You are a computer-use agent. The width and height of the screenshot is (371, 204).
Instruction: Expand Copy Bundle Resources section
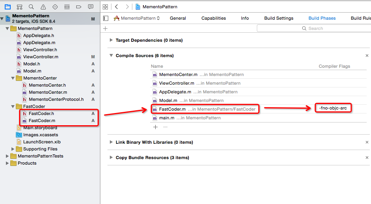[x=111, y=157]
